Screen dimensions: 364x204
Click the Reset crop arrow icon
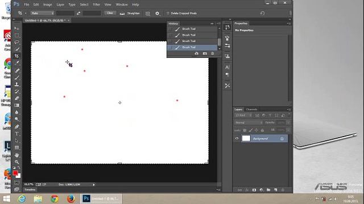[x=262, y=13]
